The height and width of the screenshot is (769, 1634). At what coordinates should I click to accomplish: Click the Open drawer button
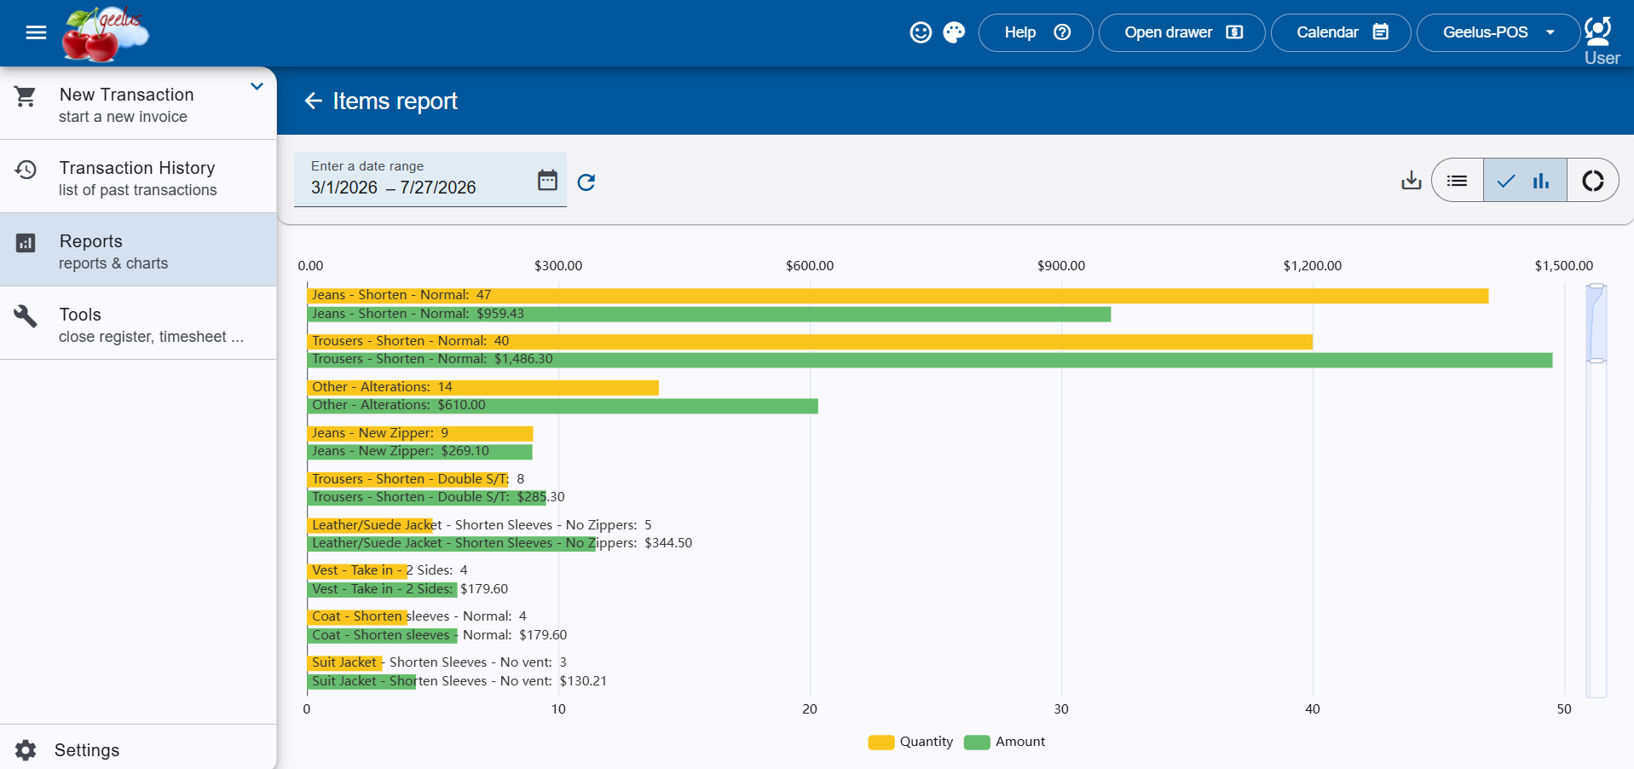click(1182, 32)
